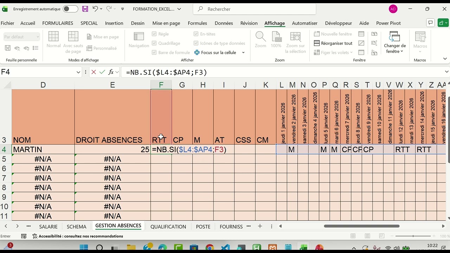Toggle the Enregistrement automatique switch
The image size is (450, 253).
coord(71,9)
